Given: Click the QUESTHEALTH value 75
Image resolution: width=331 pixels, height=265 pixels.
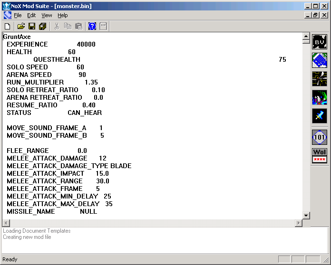Looking at the screenshot, I should tap(282, 59).
